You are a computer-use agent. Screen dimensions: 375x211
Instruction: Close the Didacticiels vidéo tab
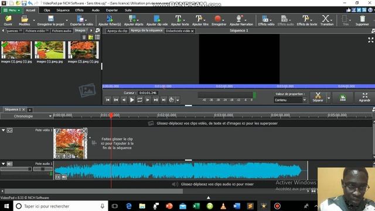[x=192, y=31]
